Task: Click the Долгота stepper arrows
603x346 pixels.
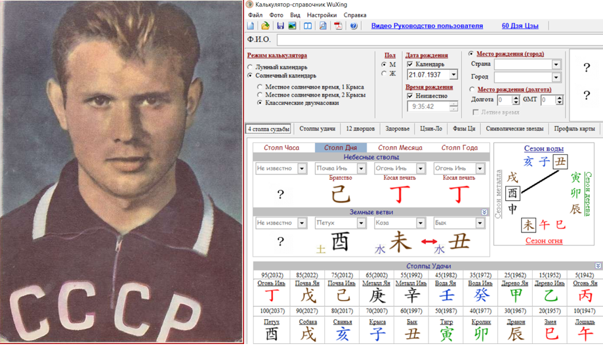Action: 516,100
